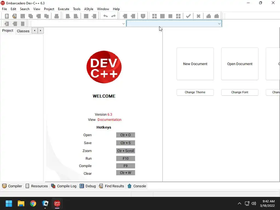
Task: Click the right tab scroll arrow
Action: point(40,31)
